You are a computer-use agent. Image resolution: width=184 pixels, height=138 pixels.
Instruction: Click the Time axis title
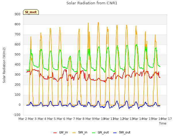(x=163, y=123)
